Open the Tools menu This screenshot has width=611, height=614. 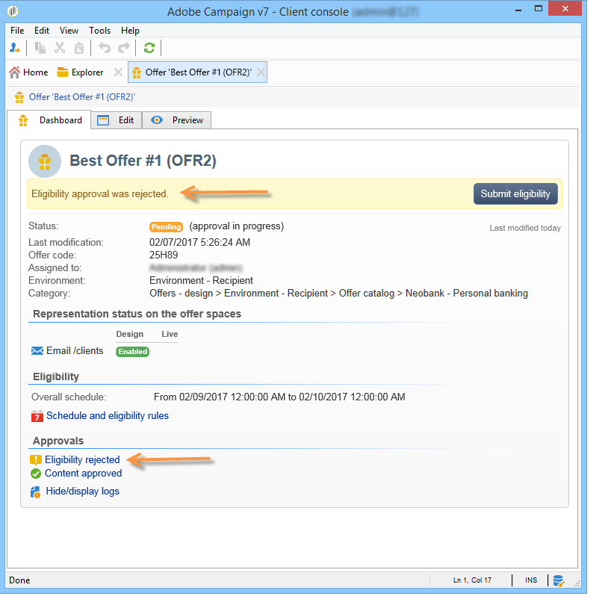pyautogui.click(x=99, y=31)
